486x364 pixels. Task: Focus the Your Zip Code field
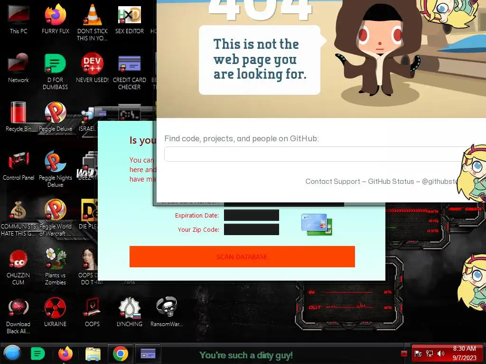(x=252, y=230)
